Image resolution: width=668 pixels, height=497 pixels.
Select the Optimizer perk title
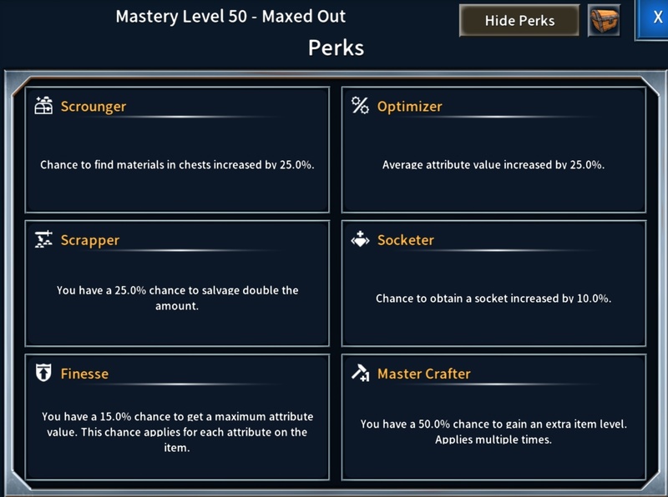point(409,107)
